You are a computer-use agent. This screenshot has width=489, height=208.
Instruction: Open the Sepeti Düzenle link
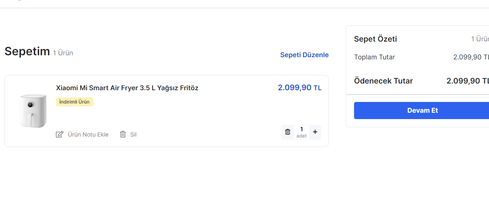coord(304,55)
